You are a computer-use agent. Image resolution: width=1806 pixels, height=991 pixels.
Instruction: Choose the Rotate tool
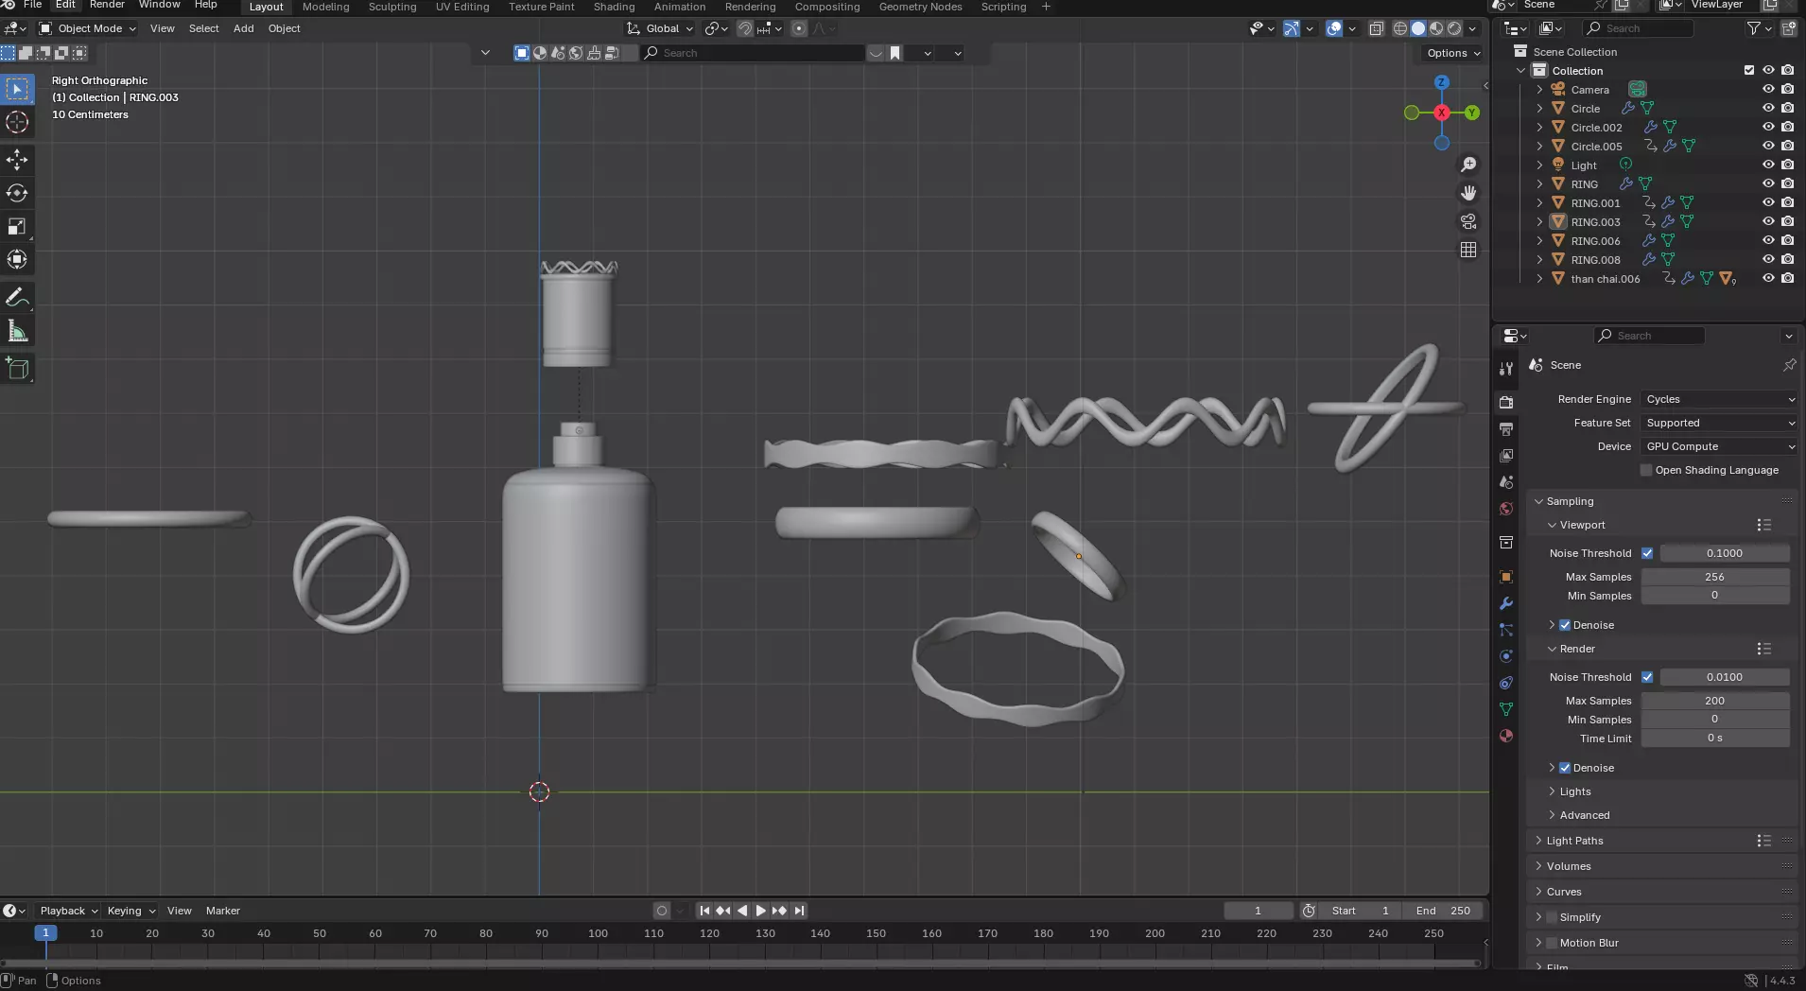tap(17, 193)
